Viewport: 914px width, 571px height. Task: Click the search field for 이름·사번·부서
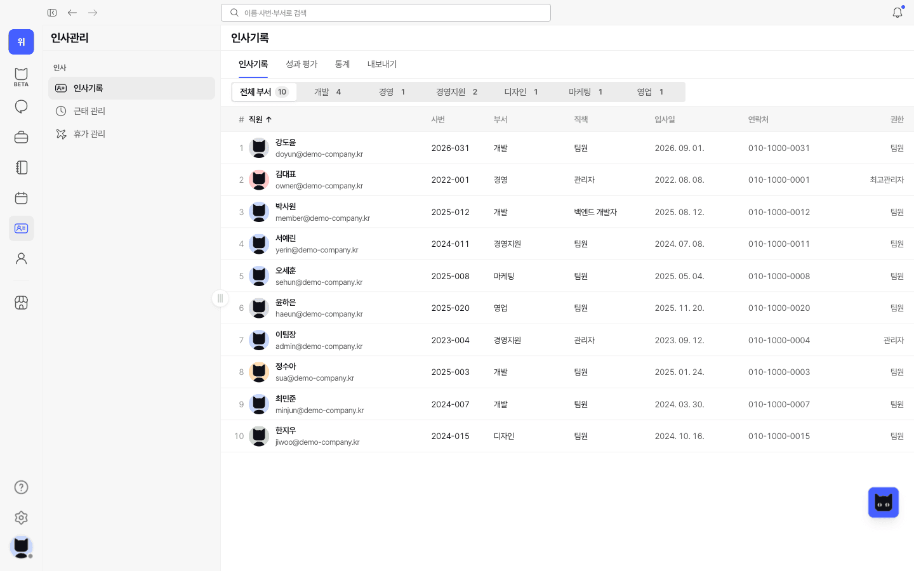tap(386, 13)
